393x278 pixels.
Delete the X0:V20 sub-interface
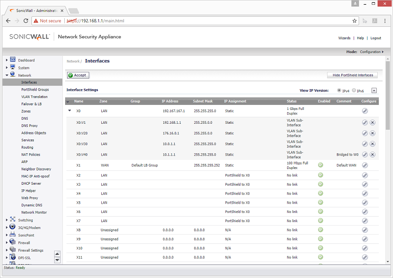pos(373,133)
